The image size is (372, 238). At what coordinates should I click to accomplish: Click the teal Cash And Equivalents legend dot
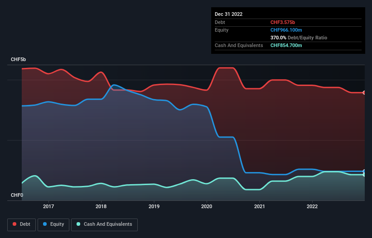tap(78, 224)
